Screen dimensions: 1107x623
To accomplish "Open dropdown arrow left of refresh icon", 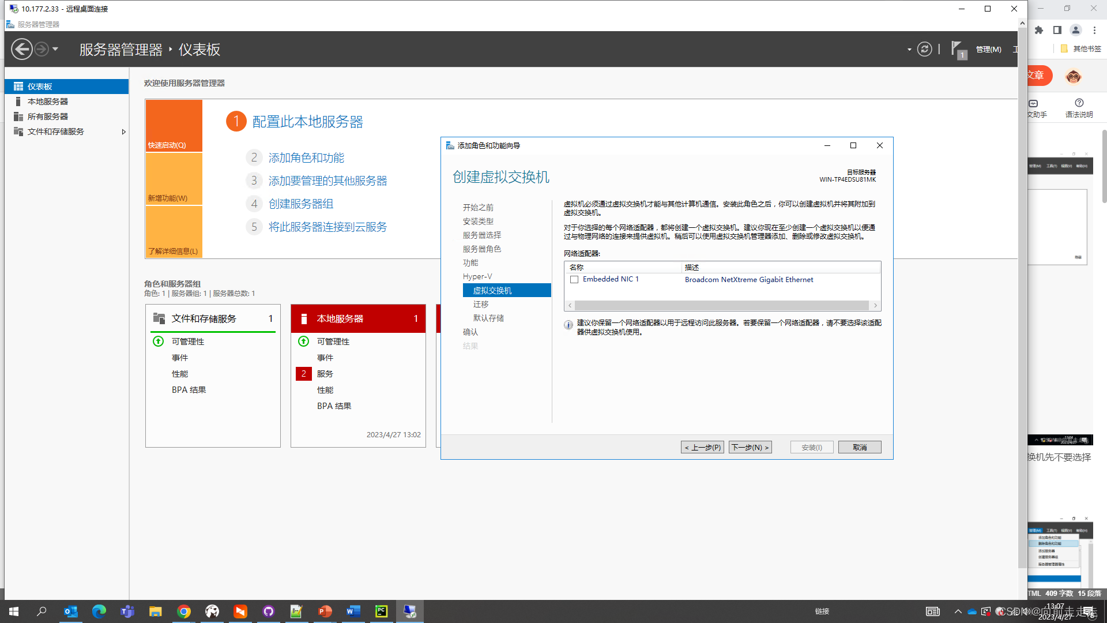I will click(x=909, y=50).
